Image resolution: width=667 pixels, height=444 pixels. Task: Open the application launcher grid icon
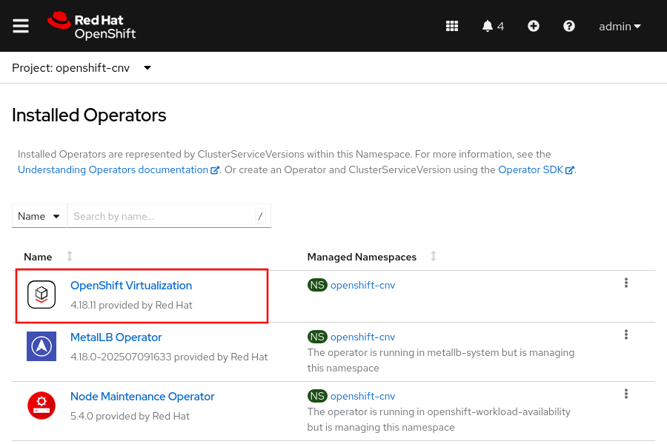click(x=452, y=26)
